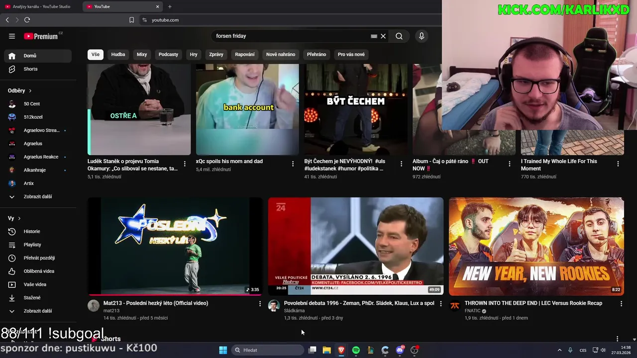637x358 pixels.
Task: Clear the search box with the X icon
Action: (x=383, y=36)
